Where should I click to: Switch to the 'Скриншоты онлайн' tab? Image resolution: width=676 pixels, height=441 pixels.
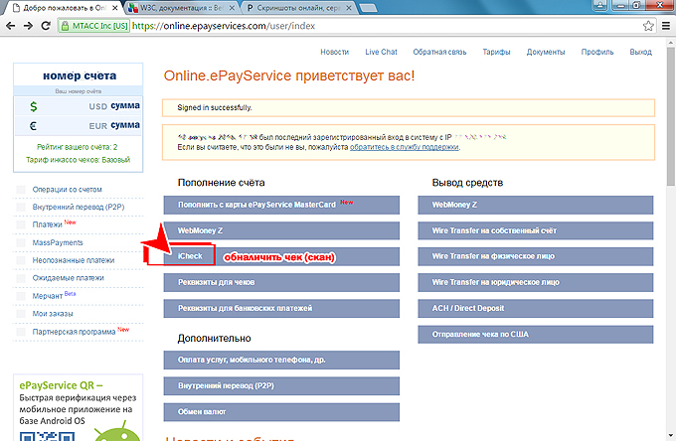click(298, 8)
